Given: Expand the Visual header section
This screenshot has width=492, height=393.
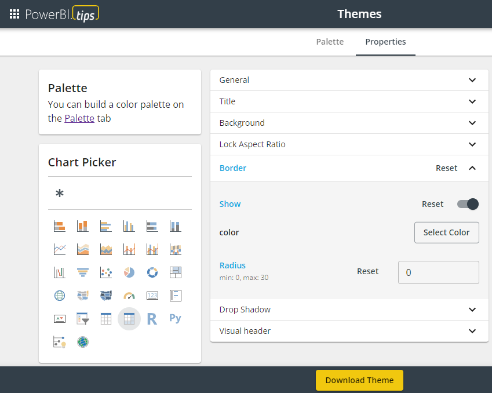Looking at the screenshot, I should [349, 331].
